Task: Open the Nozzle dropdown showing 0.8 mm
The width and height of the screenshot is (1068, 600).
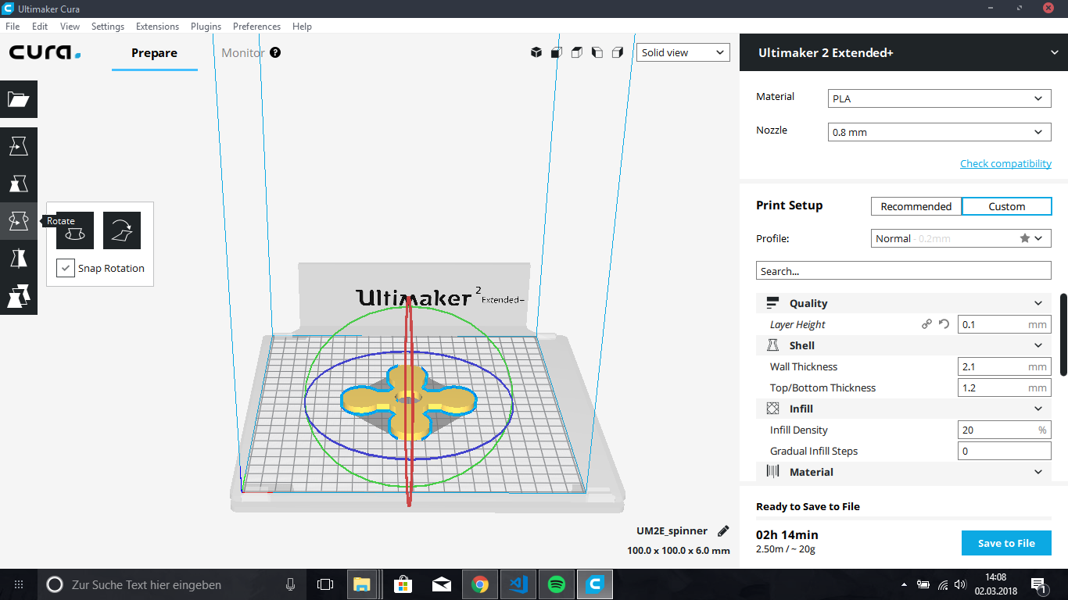Action: pyautogui.click(x=939, y=132)
